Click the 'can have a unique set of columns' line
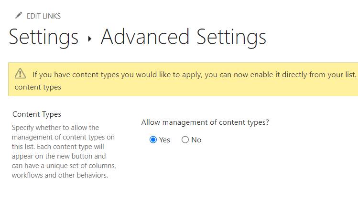The height and width of the screenshot is (200, 358). [64, 165]
